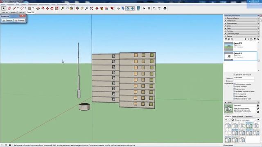Toggle the visible layers checkbox
This screenshot has width=262, height=147.
[234, 89]
